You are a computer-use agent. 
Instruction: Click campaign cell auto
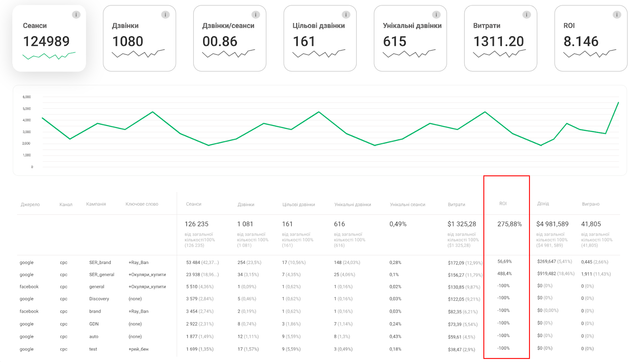click(x=94, y=337)
